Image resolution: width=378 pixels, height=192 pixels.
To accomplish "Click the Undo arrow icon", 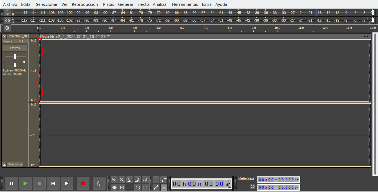I will click(x=137, y=188).
